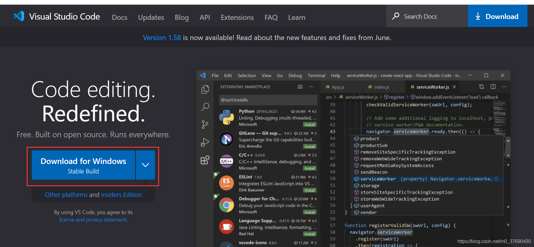The height and width of the screenshot is (247, 534).
Task: Open the Selection menu
Action: (x=247, y=76)
